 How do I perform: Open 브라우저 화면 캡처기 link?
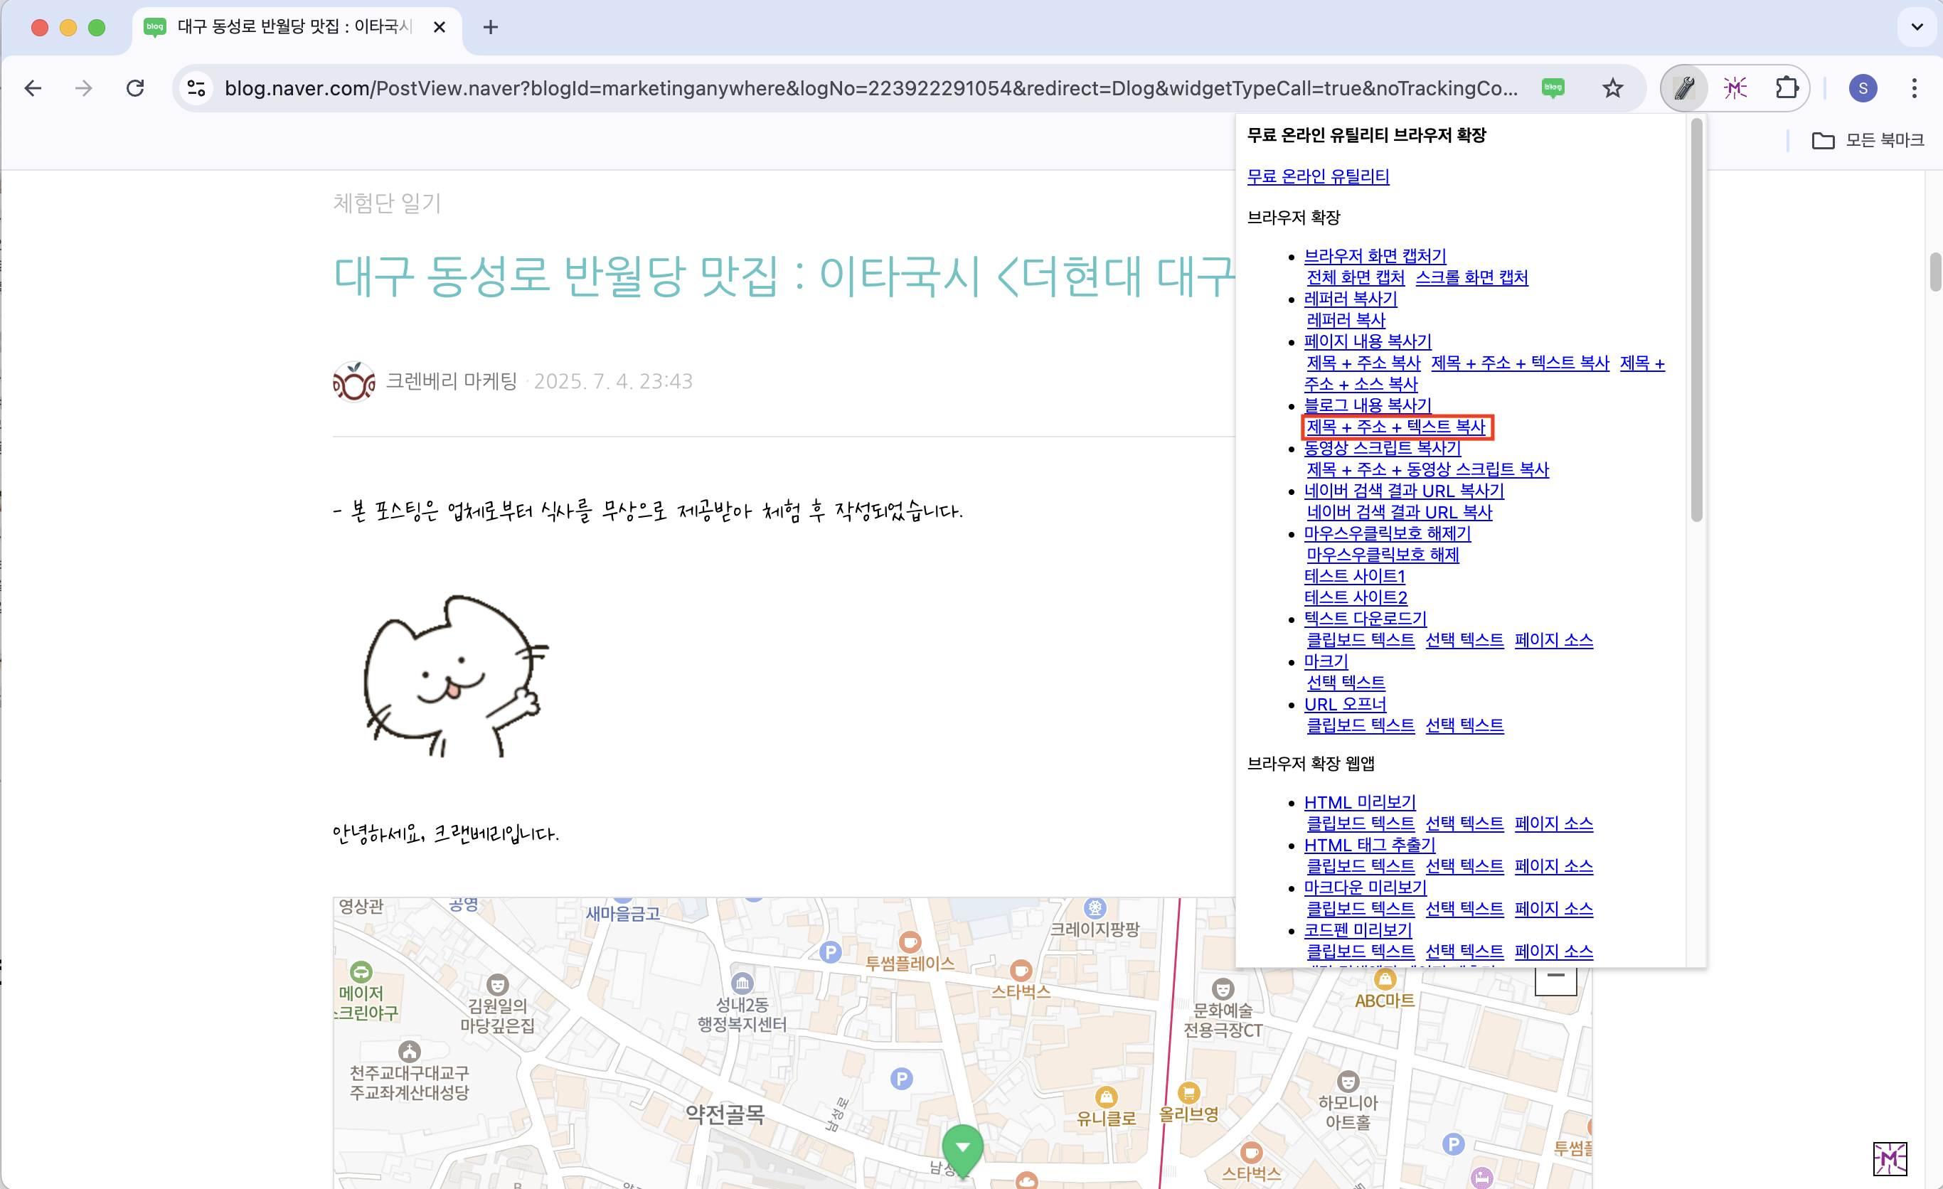tap(1375, 256)
